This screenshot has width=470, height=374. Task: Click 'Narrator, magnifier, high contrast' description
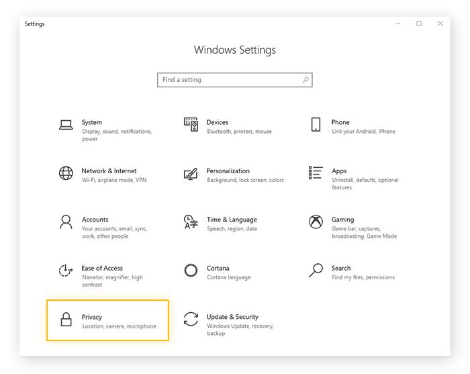pos(112,281)
